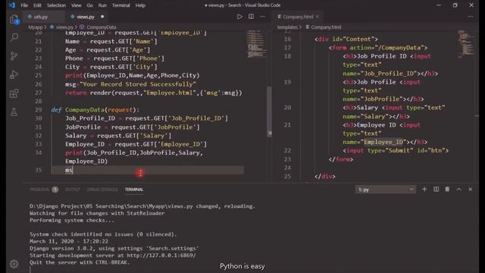The width and height of the screenshot is (485, 273).
Task: Click the VS Code logo icon
Action: 12,5
